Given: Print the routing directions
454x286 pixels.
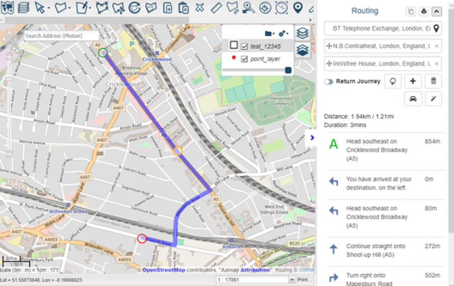Looking at the screenshot, I should tap(424, 12).
